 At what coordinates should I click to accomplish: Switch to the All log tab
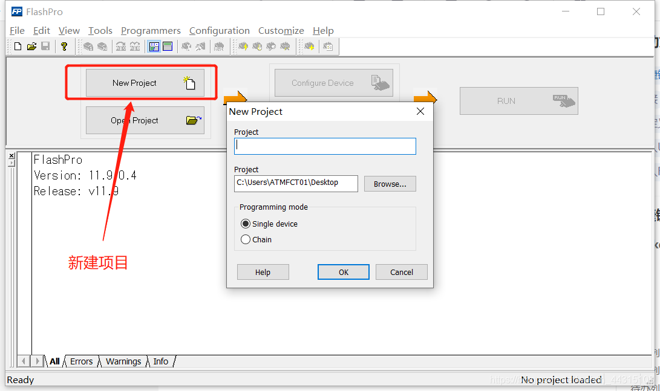pos(54,361)
